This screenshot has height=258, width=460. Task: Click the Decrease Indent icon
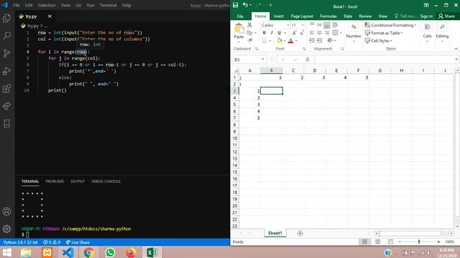click(312, 40)
